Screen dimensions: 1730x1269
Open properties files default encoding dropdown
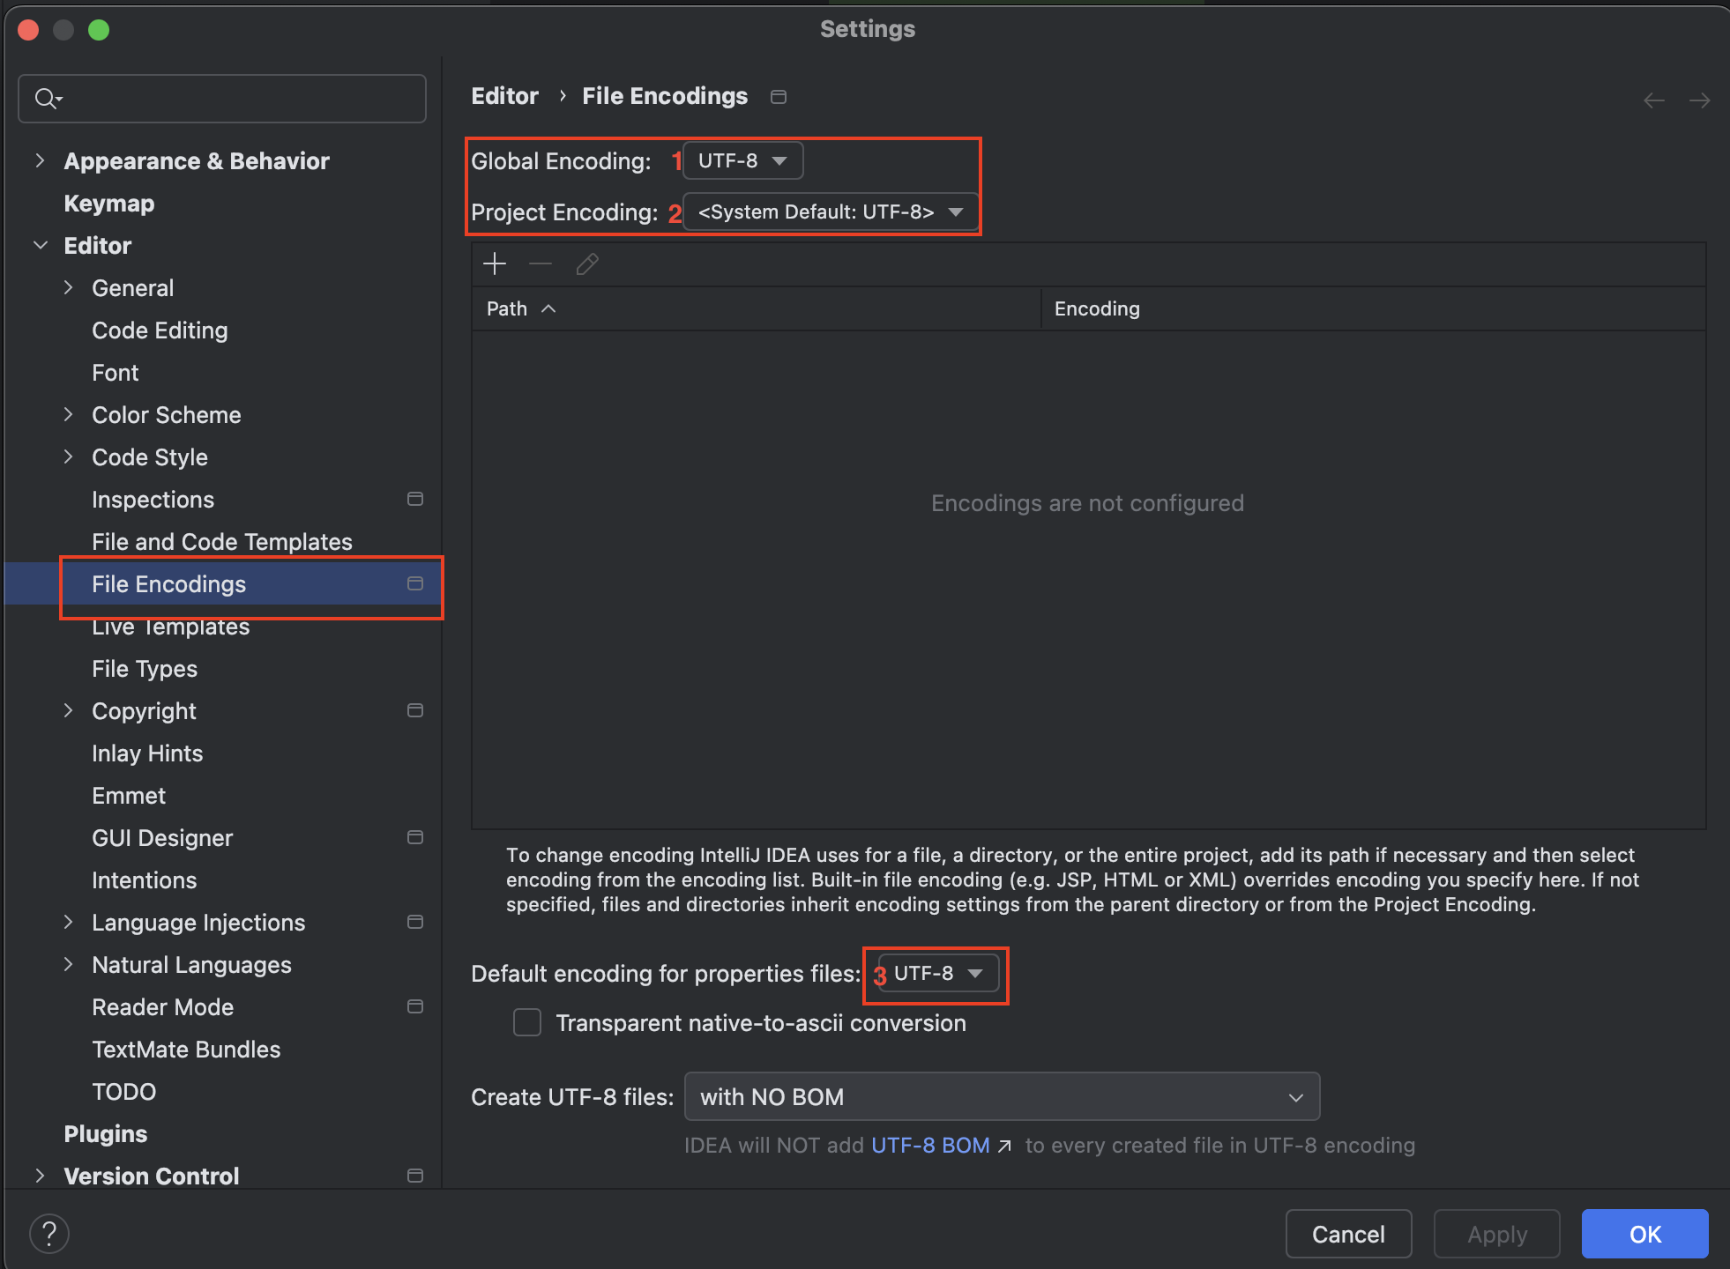(x=938, y=974)
